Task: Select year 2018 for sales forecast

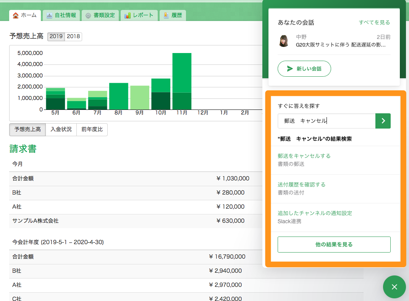Action: [x=73, y=37]
